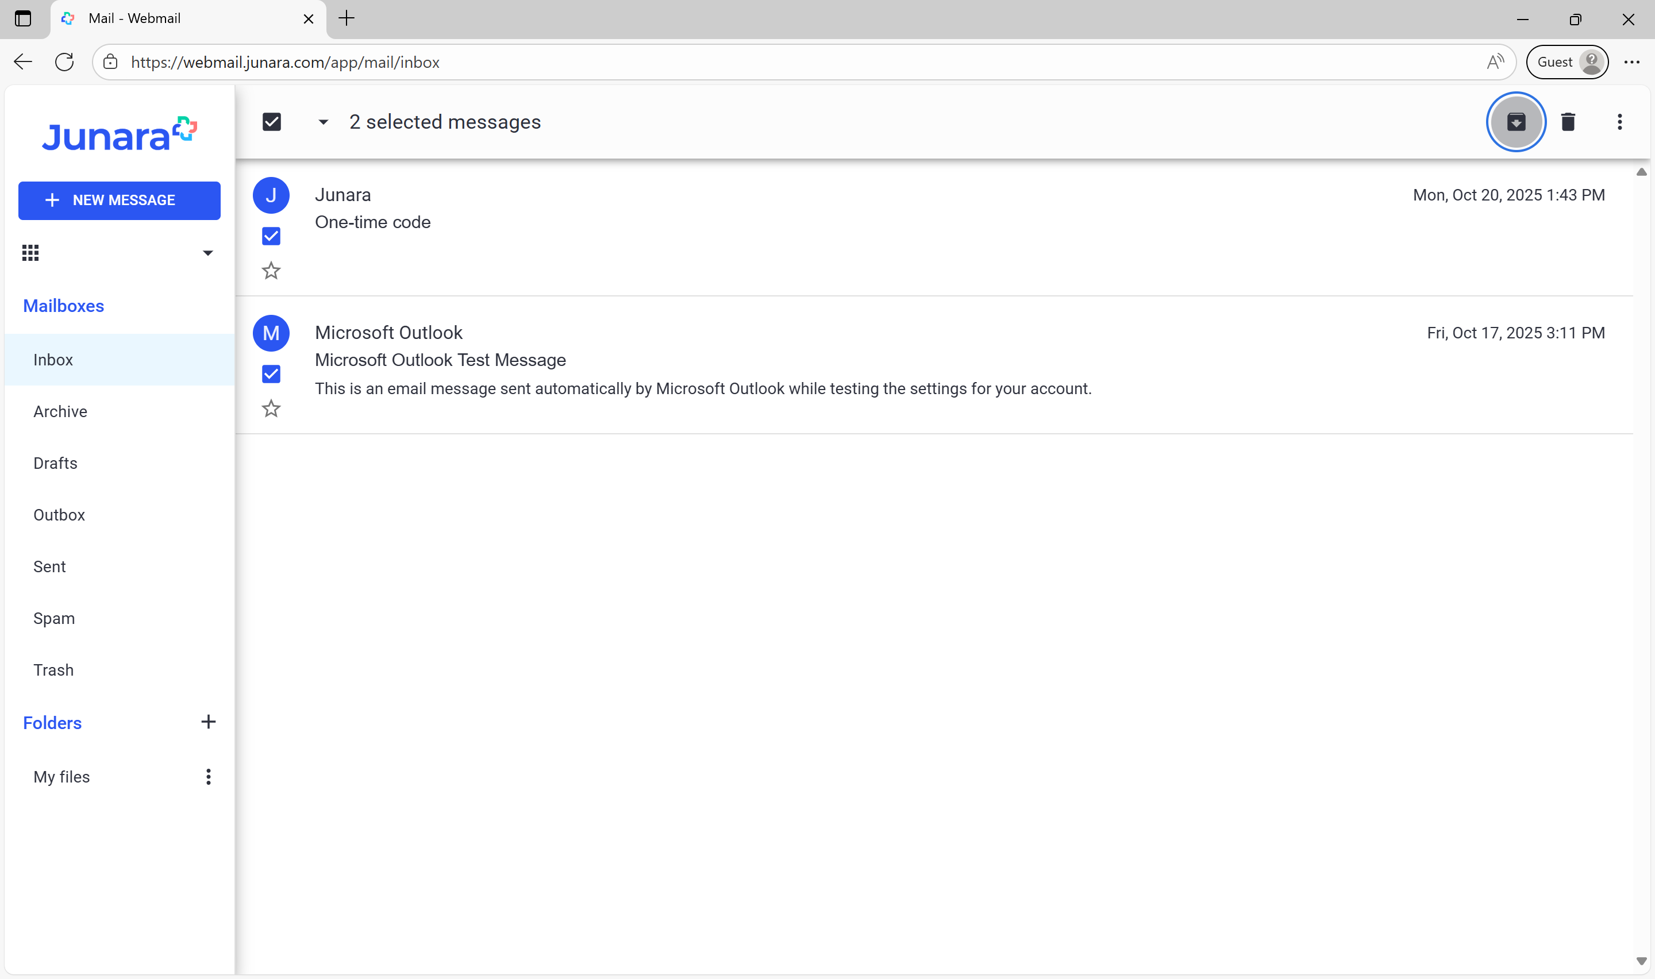Minimize the browser window
The width and height of the screenshot is (1655, 979).
[1522, 19]
